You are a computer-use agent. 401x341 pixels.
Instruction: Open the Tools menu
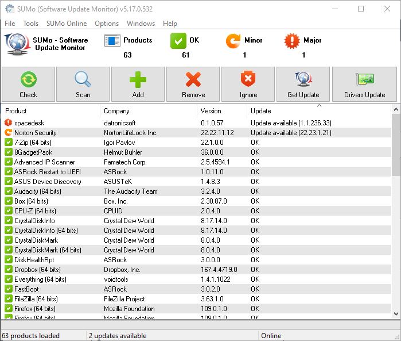tap(30, 24)
